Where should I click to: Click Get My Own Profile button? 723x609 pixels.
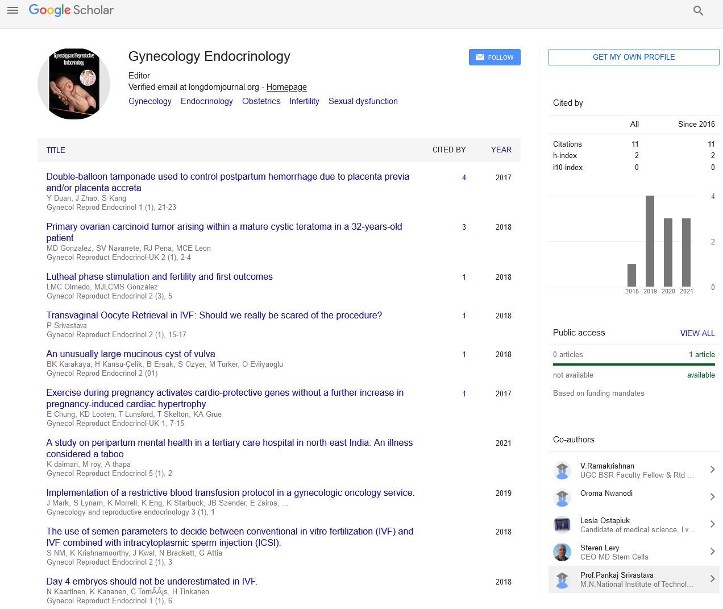pyautogui.click(x=634, y=57)
